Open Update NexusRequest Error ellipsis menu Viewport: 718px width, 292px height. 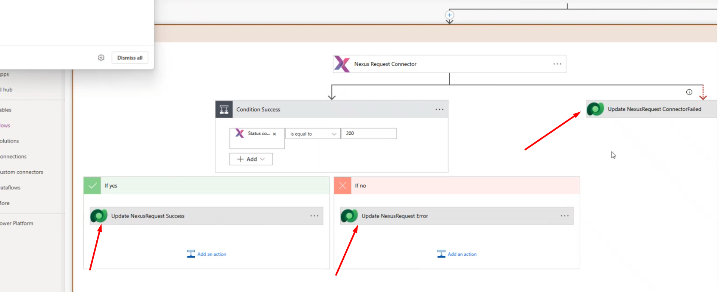(565, 216)
